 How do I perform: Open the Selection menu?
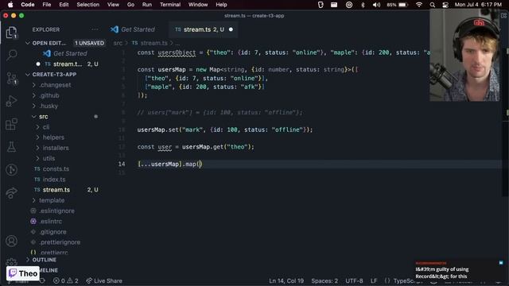pyautogui.click(x=88, y=5)
